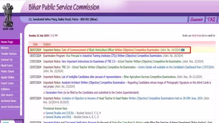219x123 pixels.
Task: Click the Patna address text in header
Action: 63,19
